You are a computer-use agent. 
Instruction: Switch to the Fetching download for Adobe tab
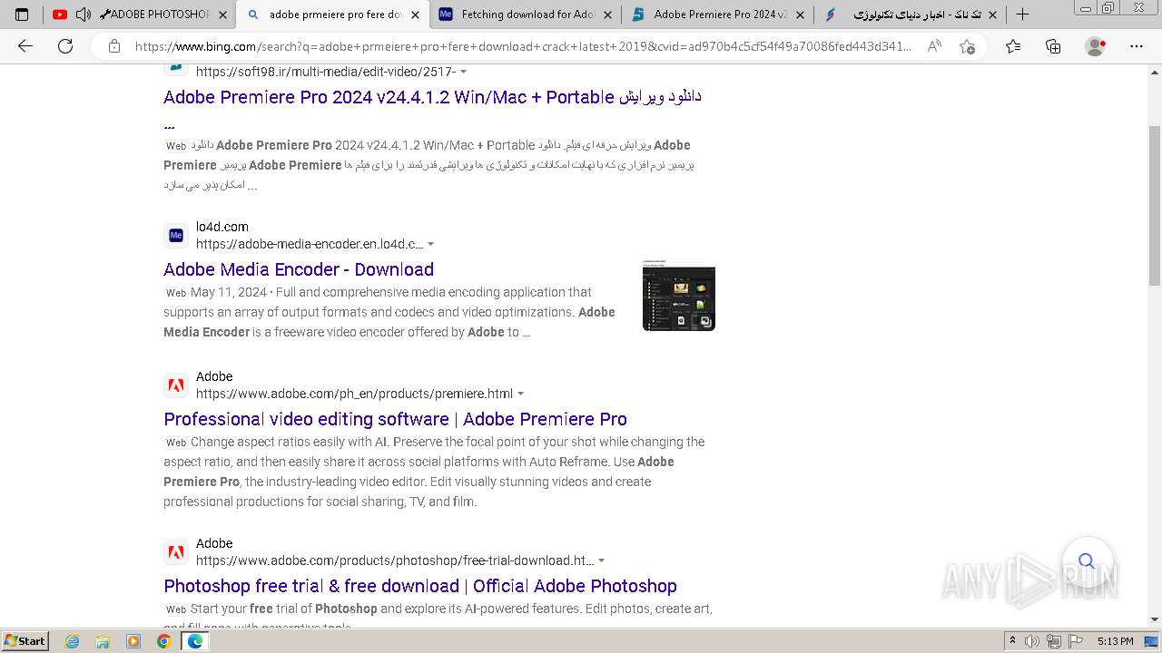click(528, 15)
